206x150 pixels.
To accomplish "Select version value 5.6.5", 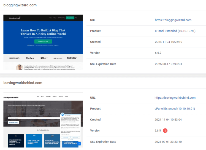I will 158,130.
